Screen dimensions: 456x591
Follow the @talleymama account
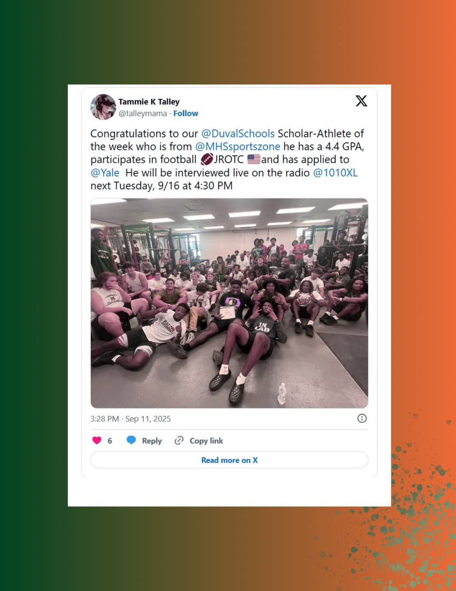pyautogui.click(x=186, y=114)
